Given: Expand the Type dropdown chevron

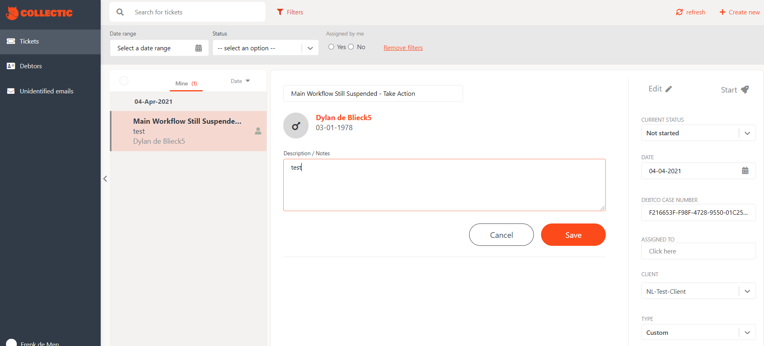Looking at the screenshot, I should (x=747, y=332).
